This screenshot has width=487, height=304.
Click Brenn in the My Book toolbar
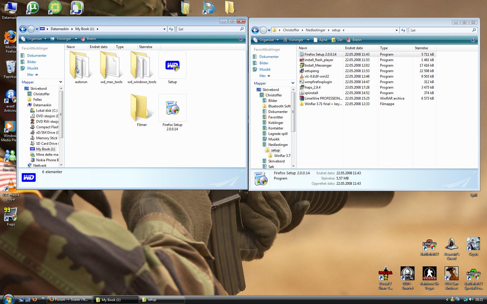[88, 39]
